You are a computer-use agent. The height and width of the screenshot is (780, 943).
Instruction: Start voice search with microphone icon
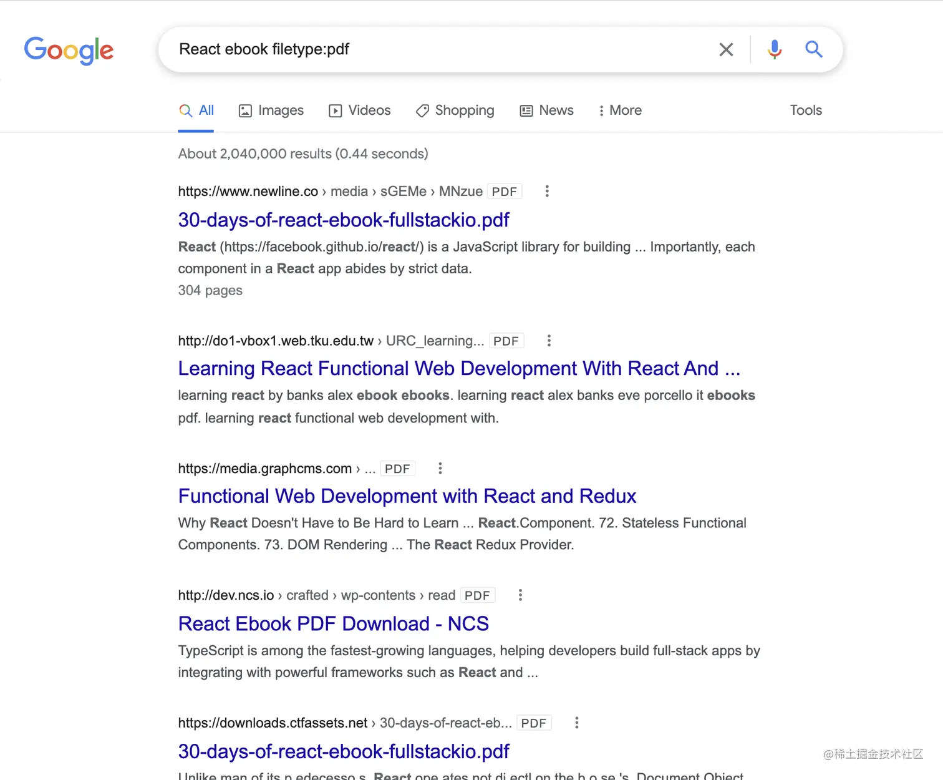[x=775, y=49]
